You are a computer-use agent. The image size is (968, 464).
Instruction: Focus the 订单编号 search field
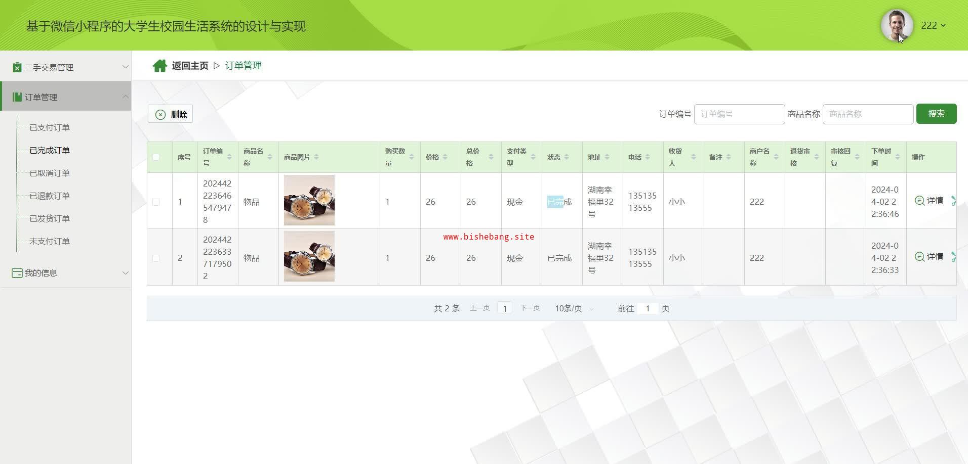[739, 114]
